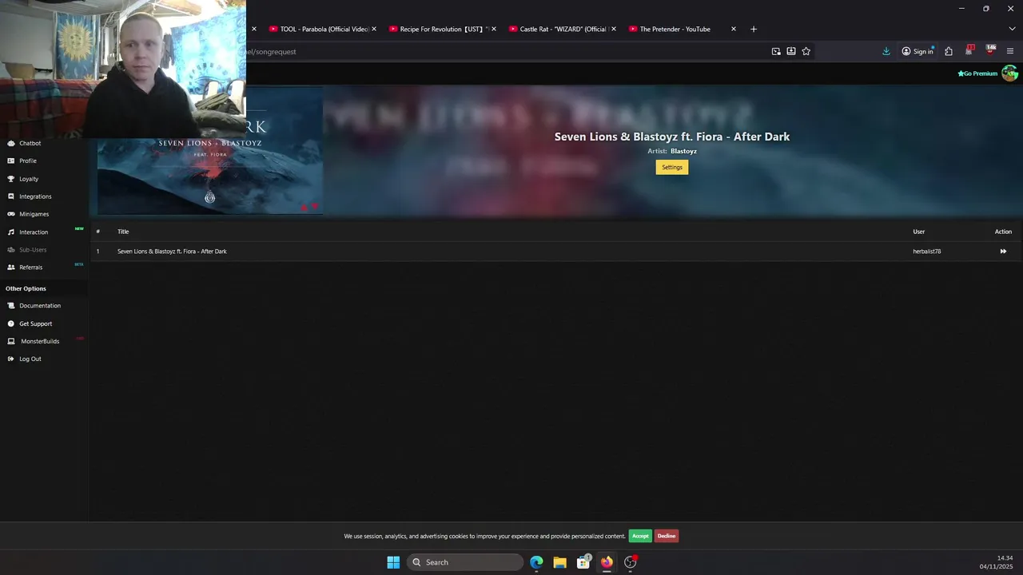
Task: Click the User column header
Action: [919, 232]
